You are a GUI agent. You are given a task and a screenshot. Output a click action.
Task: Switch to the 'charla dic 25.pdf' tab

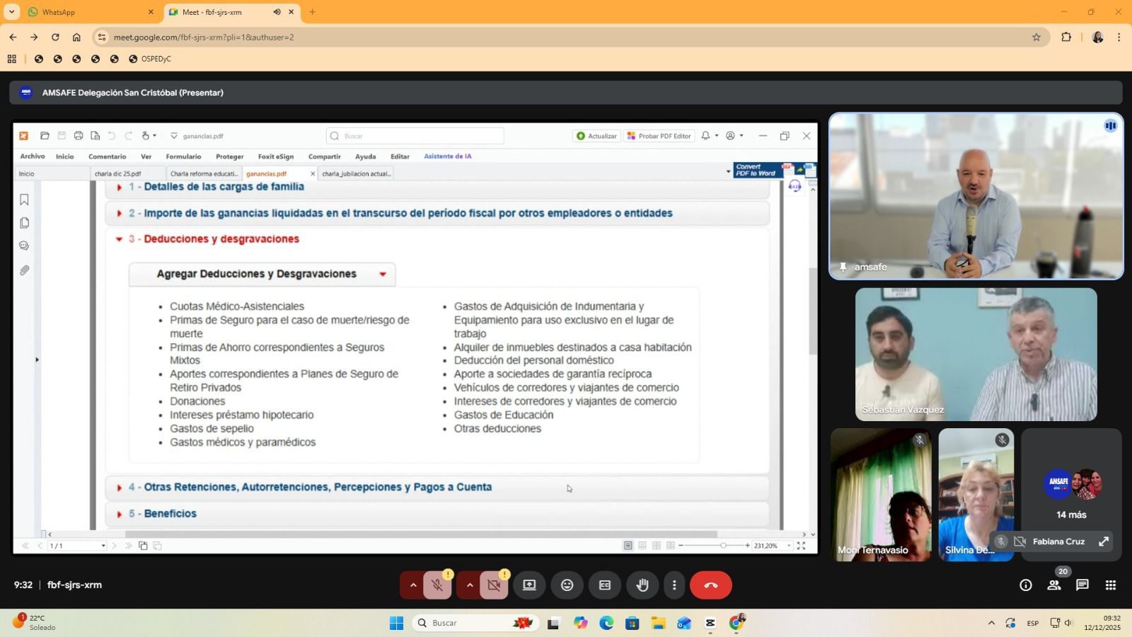click(117, 173)
